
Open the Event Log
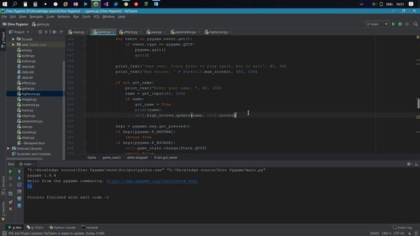tap(402, 227)
